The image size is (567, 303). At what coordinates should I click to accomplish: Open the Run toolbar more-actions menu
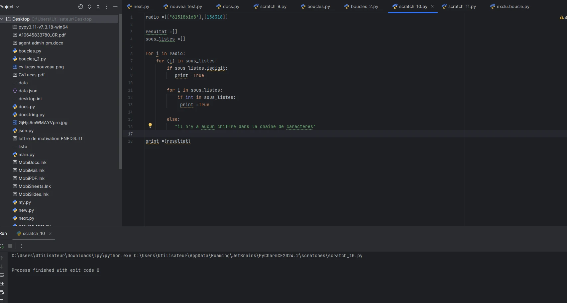click(x=21, y=246)
